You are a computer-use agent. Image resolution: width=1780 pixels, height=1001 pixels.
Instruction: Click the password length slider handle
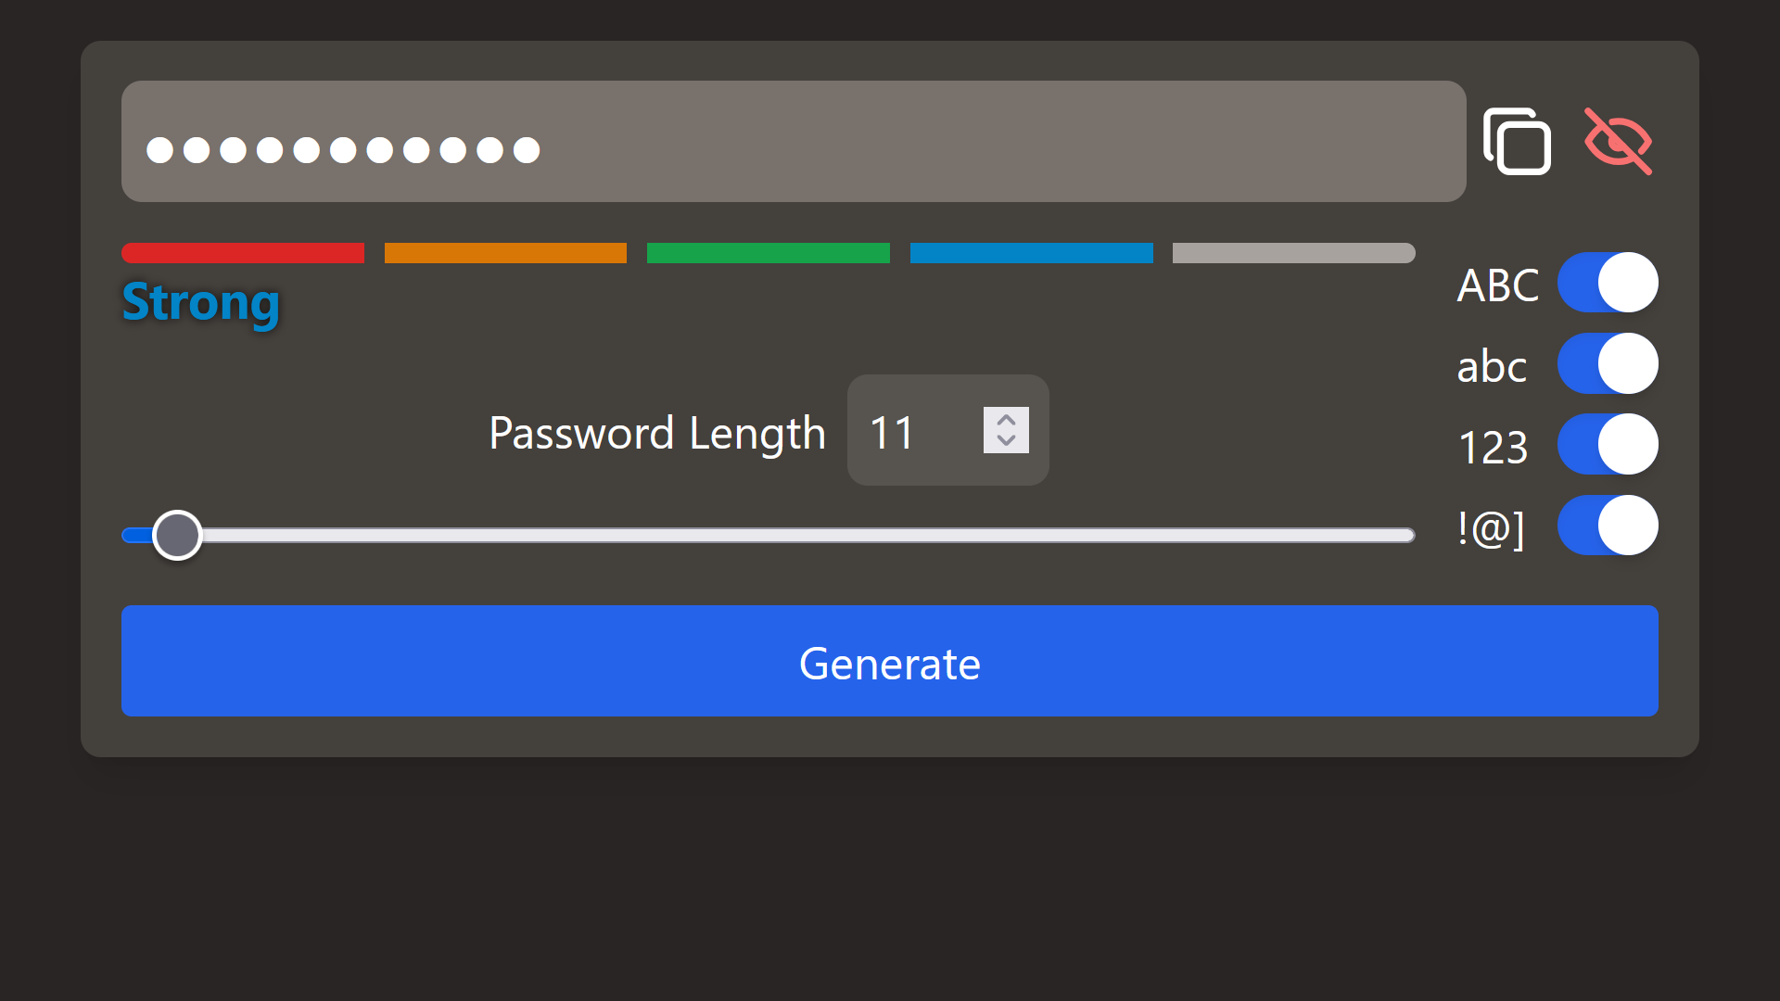click(x=177, y=535)
